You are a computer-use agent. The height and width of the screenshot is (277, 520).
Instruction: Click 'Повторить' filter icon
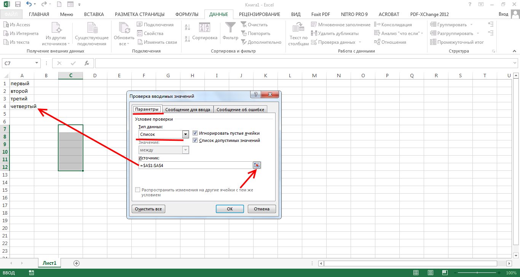244,33
